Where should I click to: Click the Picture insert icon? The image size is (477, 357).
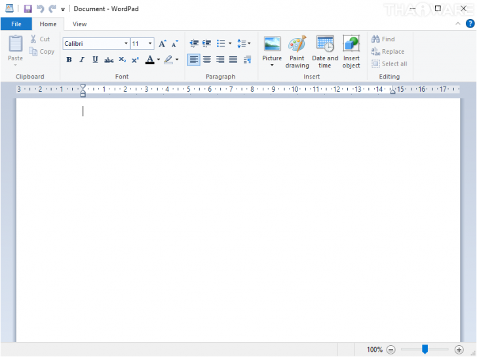point(272,44)
